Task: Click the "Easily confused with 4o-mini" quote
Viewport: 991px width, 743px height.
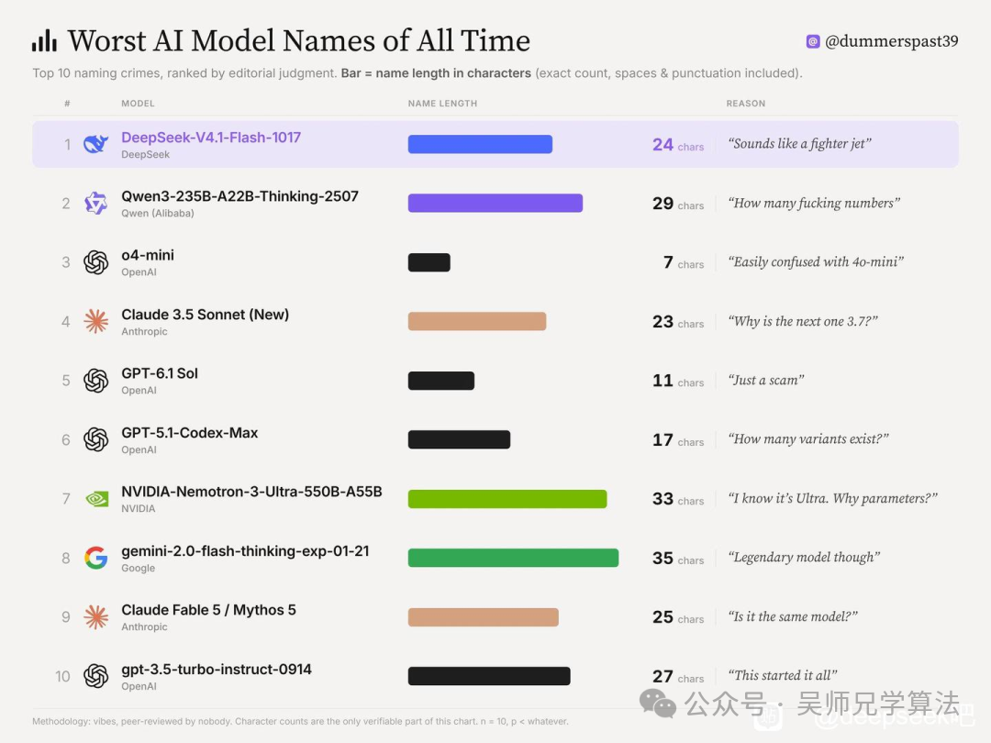Action: click(816, 262)
